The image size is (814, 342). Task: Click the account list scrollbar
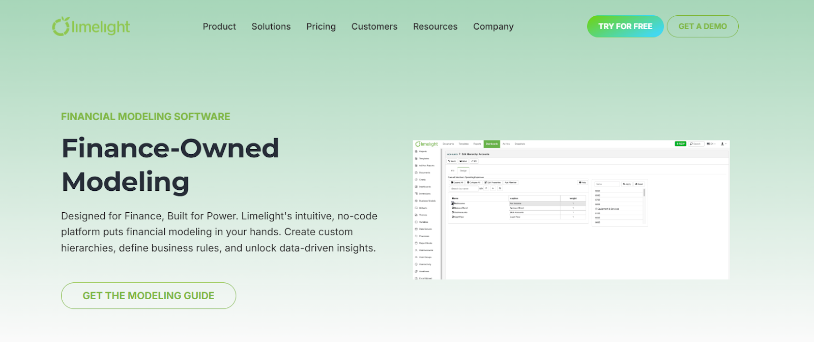click(644, 192)
